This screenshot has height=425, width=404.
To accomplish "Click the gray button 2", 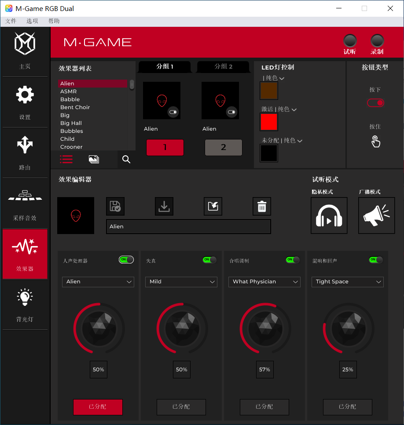I will (224, 147).
